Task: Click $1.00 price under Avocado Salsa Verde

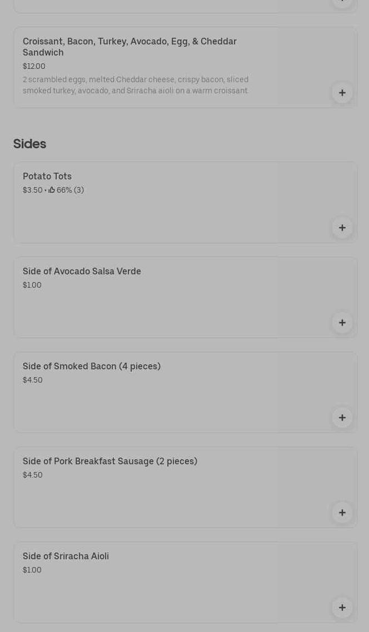Action: tap(32, 285)
